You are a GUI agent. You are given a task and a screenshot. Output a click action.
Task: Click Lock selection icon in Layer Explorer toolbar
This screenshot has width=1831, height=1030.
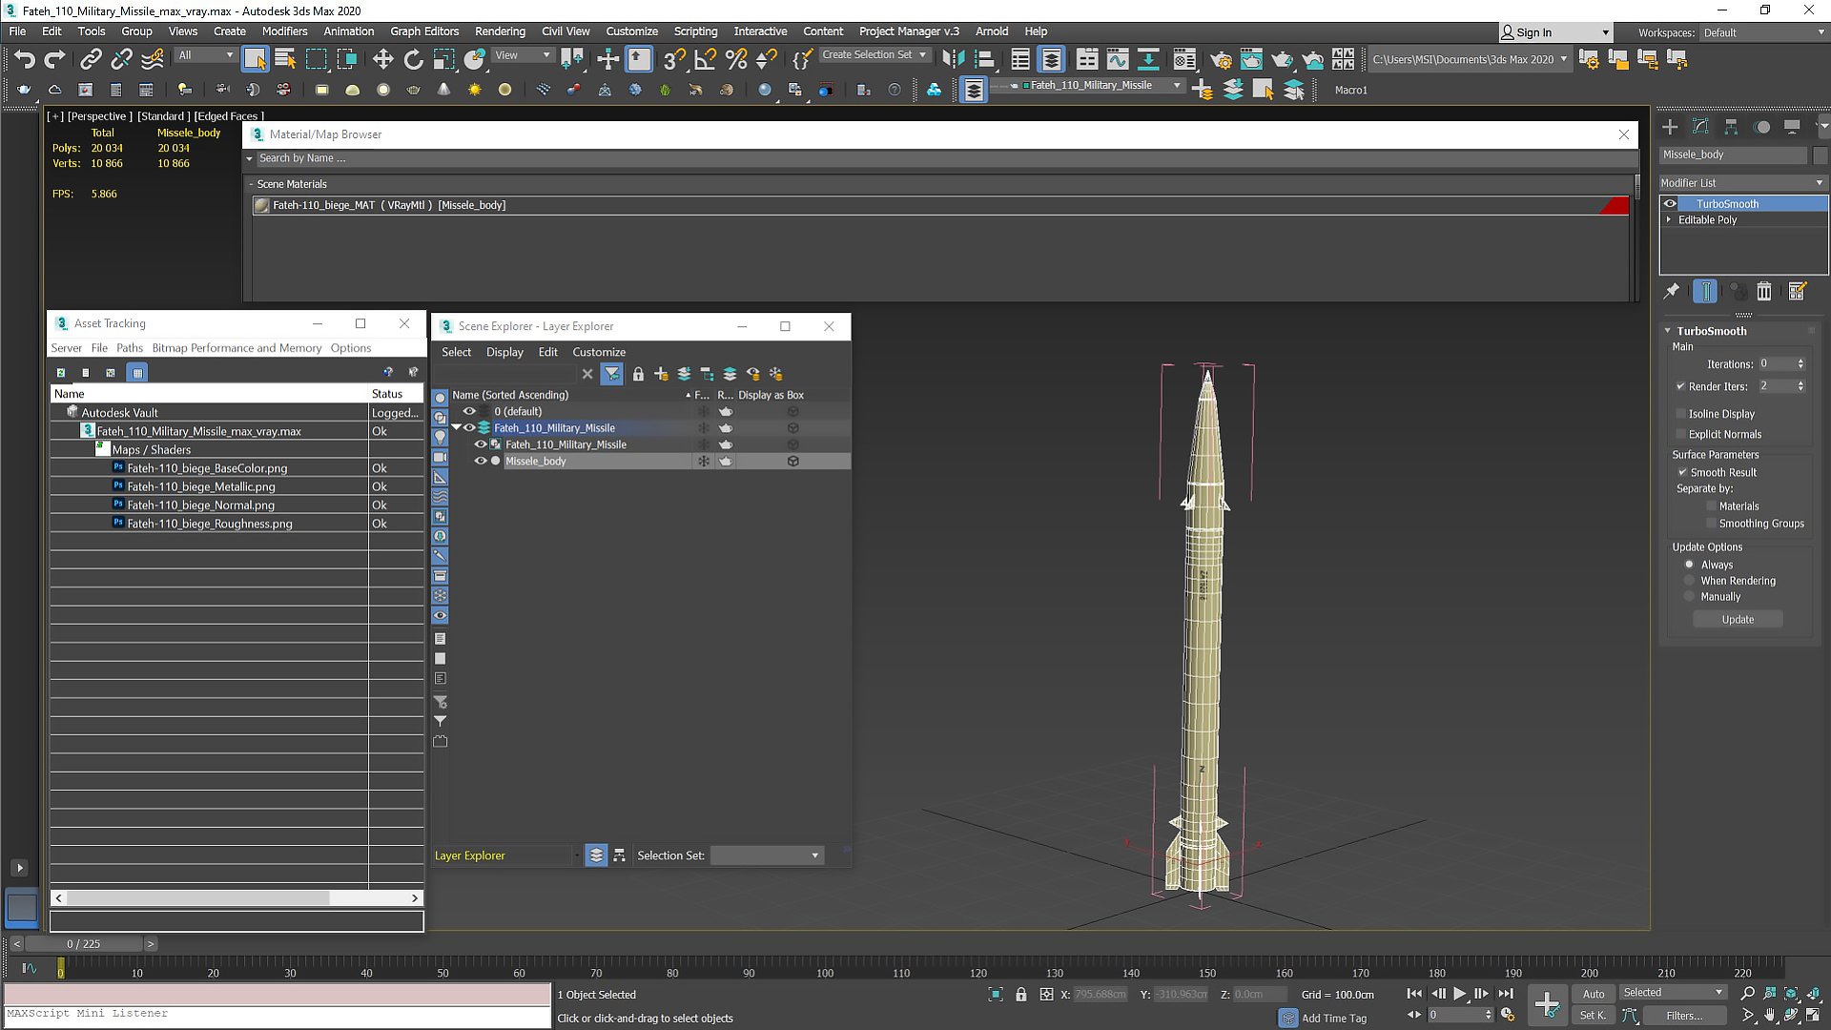coord(638,374)
